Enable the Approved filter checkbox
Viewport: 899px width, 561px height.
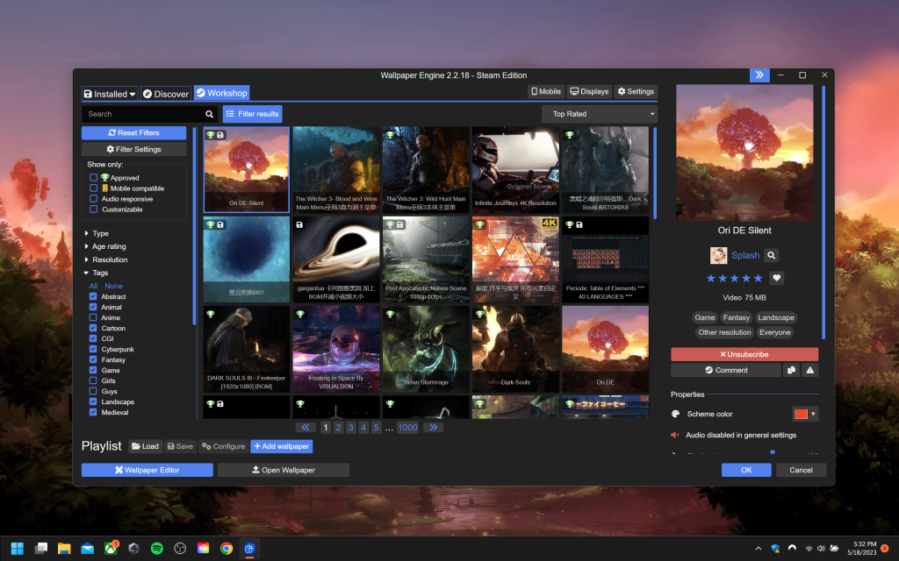pos(93,177)
